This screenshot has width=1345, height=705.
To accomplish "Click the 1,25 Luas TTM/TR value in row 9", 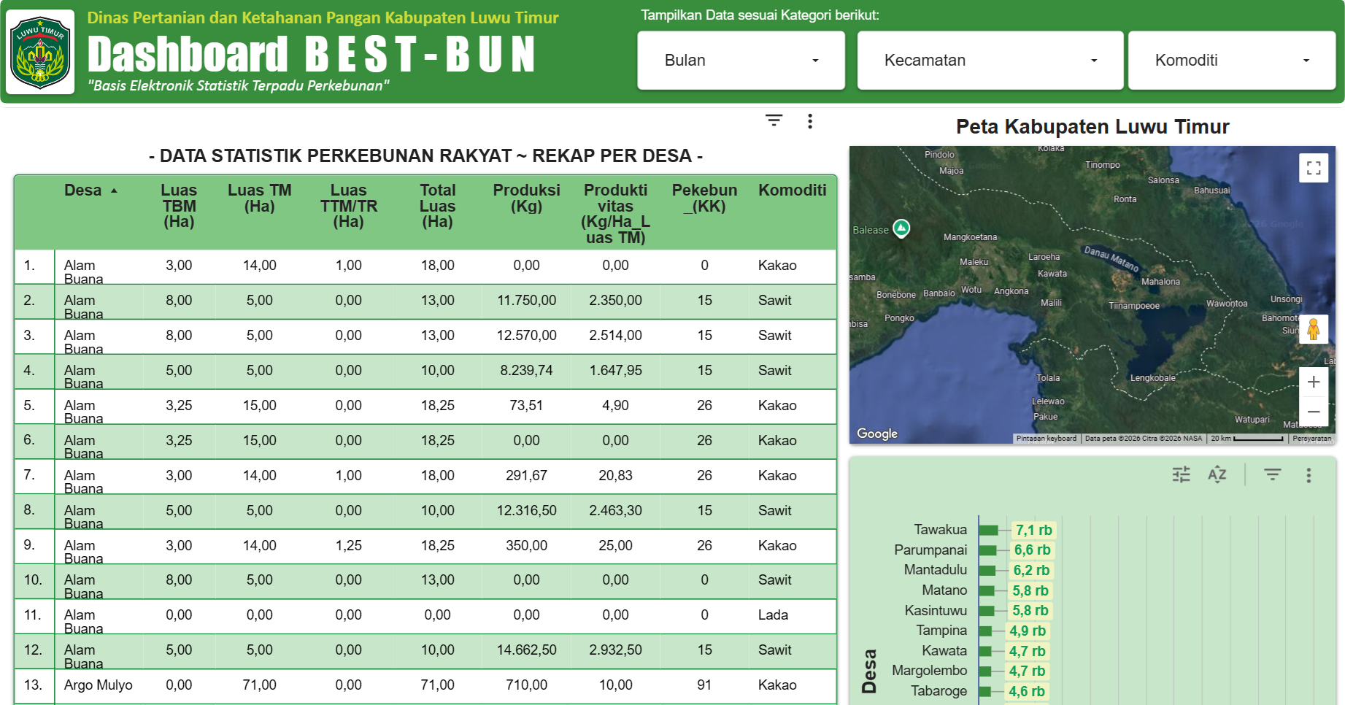I will pos(349,546).
